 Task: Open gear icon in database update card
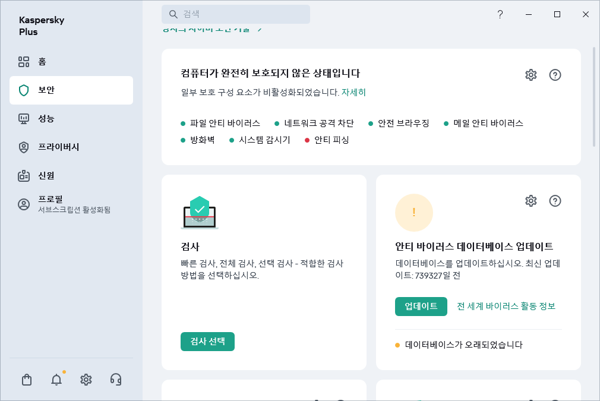[x=530, y=201]
